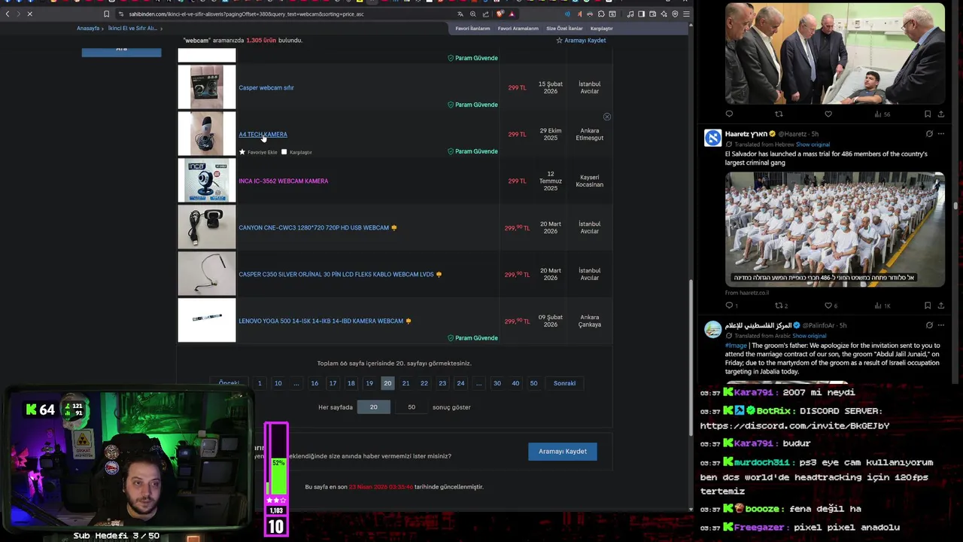Click Show original on PalinfoAr tweet
963x542 pixels.
[x=810, y=336]
